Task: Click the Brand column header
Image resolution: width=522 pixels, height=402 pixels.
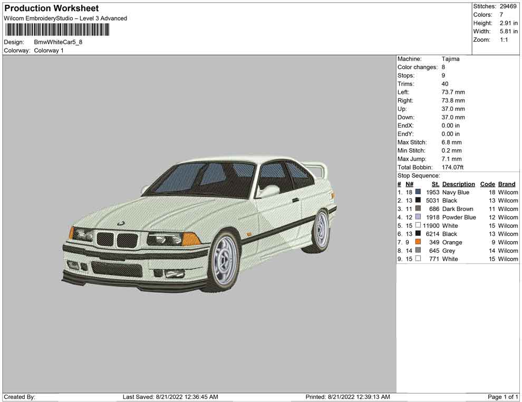Action: pos(507,184)
